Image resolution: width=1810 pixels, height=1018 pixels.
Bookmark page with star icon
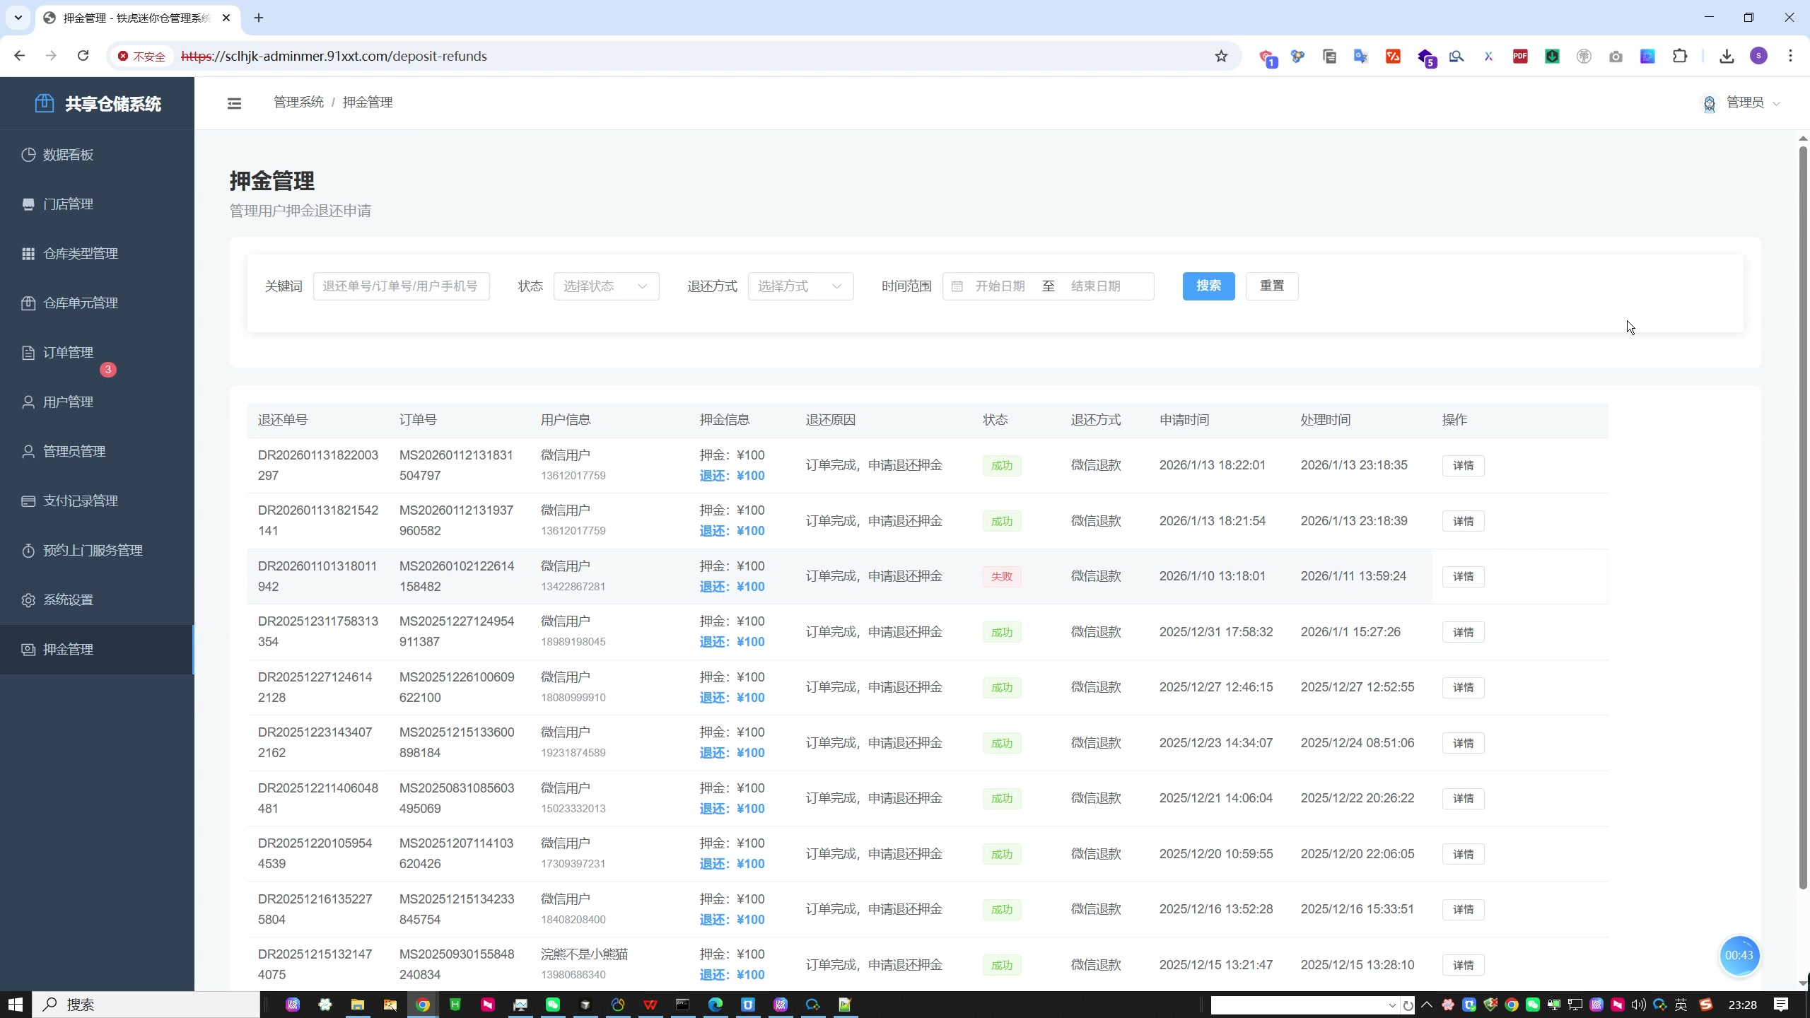coord(1221,57)
